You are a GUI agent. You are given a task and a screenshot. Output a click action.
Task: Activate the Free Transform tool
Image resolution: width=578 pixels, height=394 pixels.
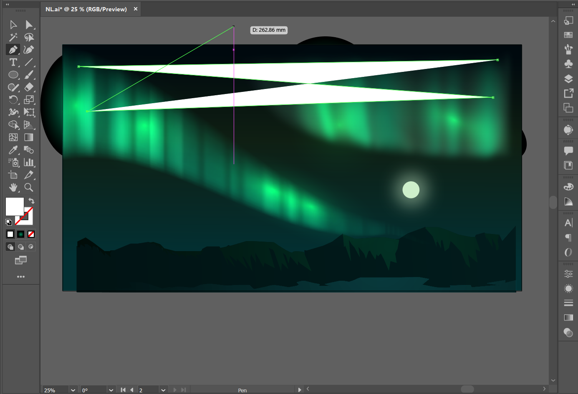(x=29, y=112)
